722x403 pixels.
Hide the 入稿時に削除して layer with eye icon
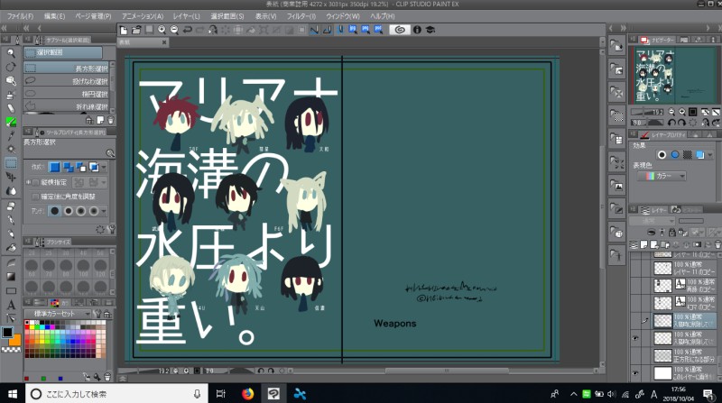[x=635, y=338]
